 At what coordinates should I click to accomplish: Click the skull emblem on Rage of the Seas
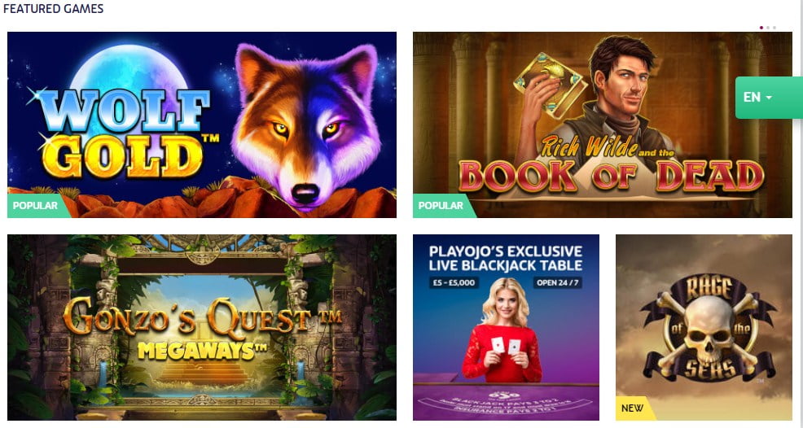707,328
